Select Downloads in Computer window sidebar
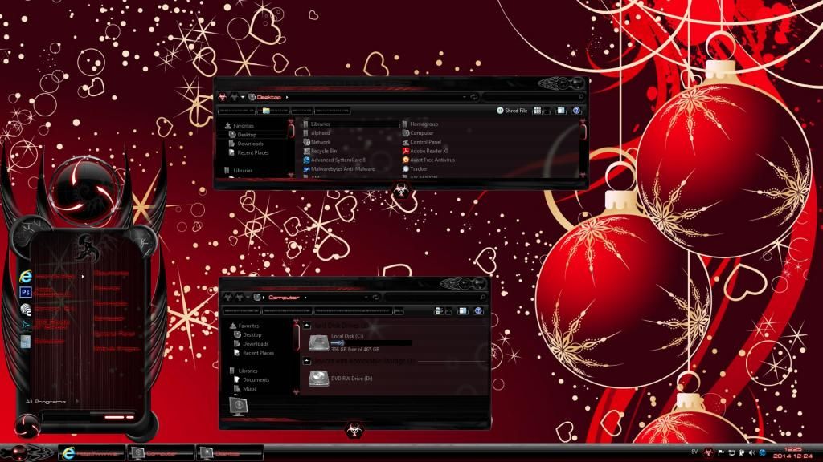823x462 pixels. tap(252, 343)
